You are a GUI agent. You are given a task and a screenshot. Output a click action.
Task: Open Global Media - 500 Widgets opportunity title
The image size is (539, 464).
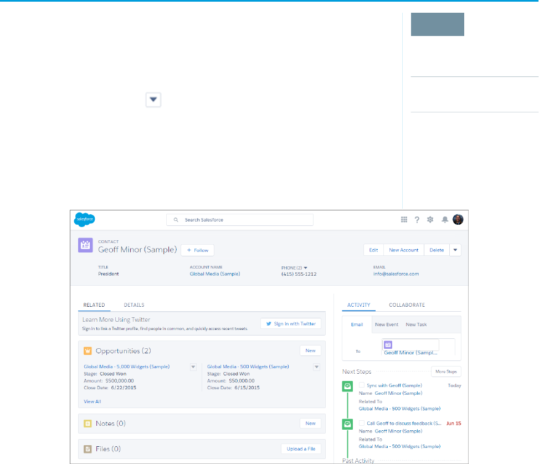[248, 367]
